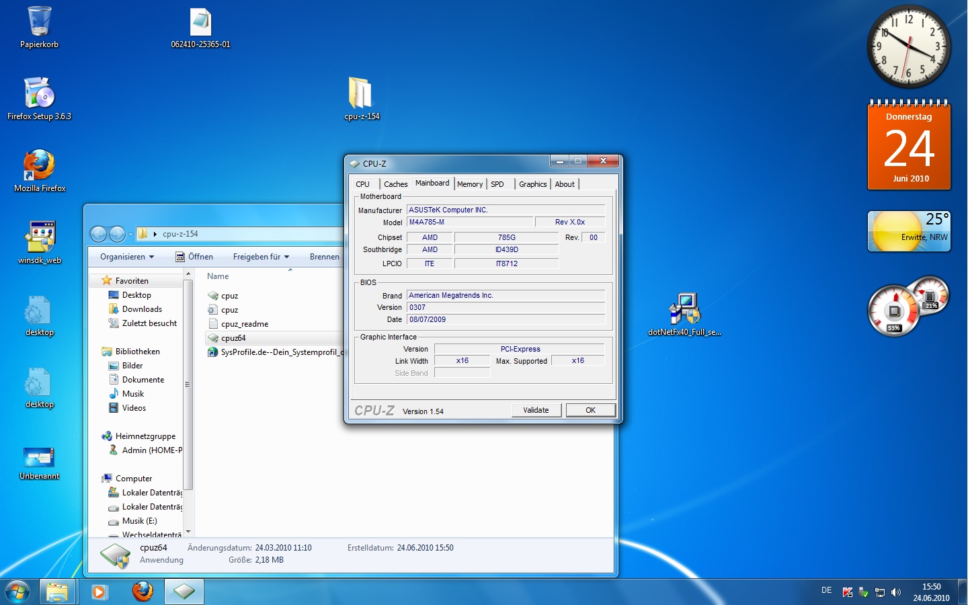The width and height of the screenshot is (968, 605).
Task: Open the 062410-25365-01 file on desktop
Action: pyautogui.click(x=200, y=28)
